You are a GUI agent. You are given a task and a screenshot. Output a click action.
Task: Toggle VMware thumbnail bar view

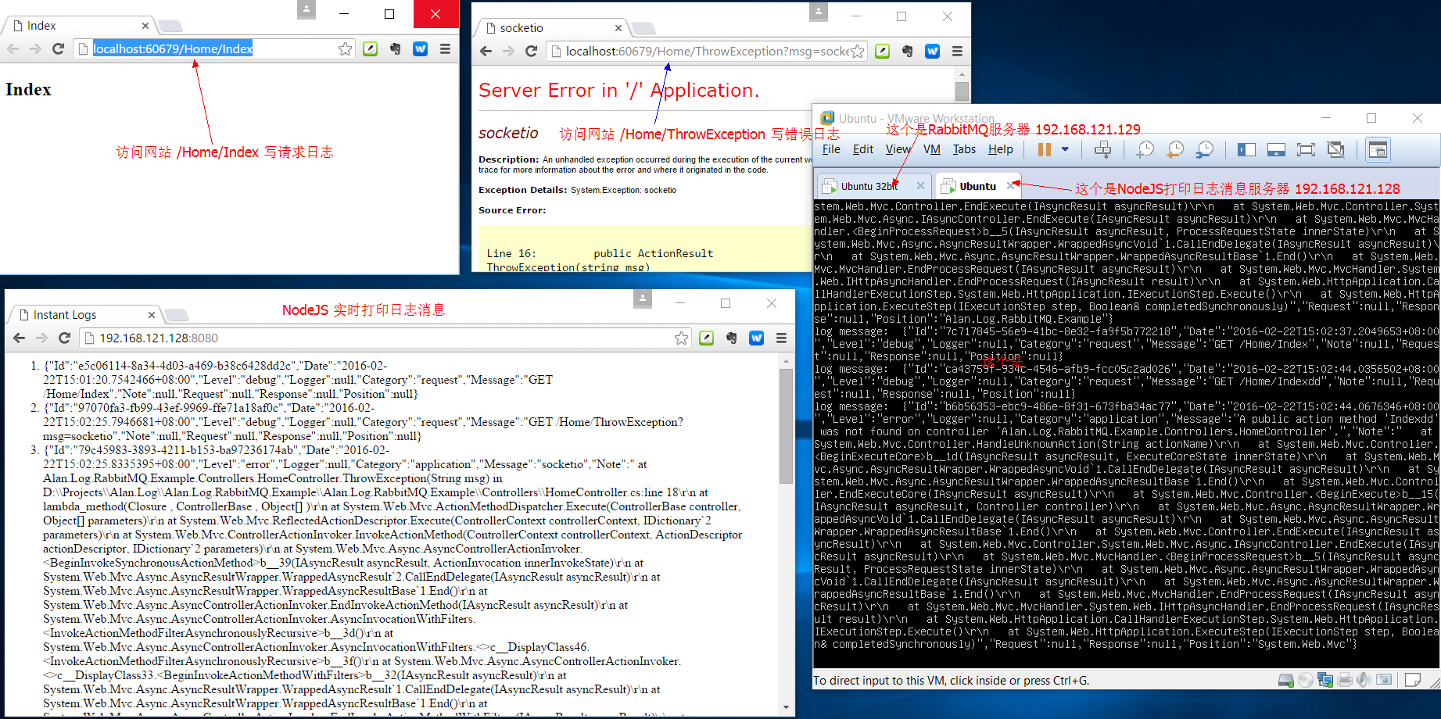point(1276,149)
